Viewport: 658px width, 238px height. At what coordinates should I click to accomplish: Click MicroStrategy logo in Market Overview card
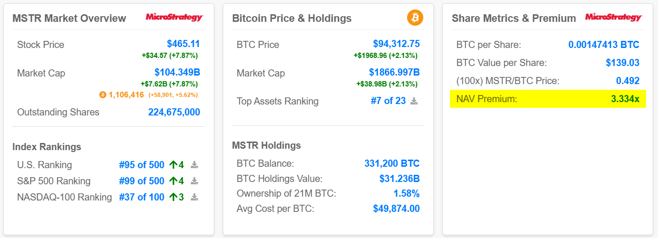tap(174, 18)
